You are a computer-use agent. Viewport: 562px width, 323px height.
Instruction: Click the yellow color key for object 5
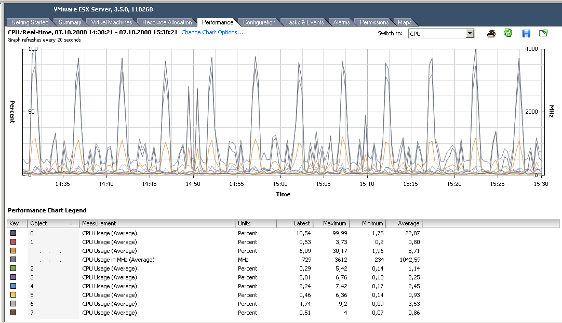tap(14, 295)
